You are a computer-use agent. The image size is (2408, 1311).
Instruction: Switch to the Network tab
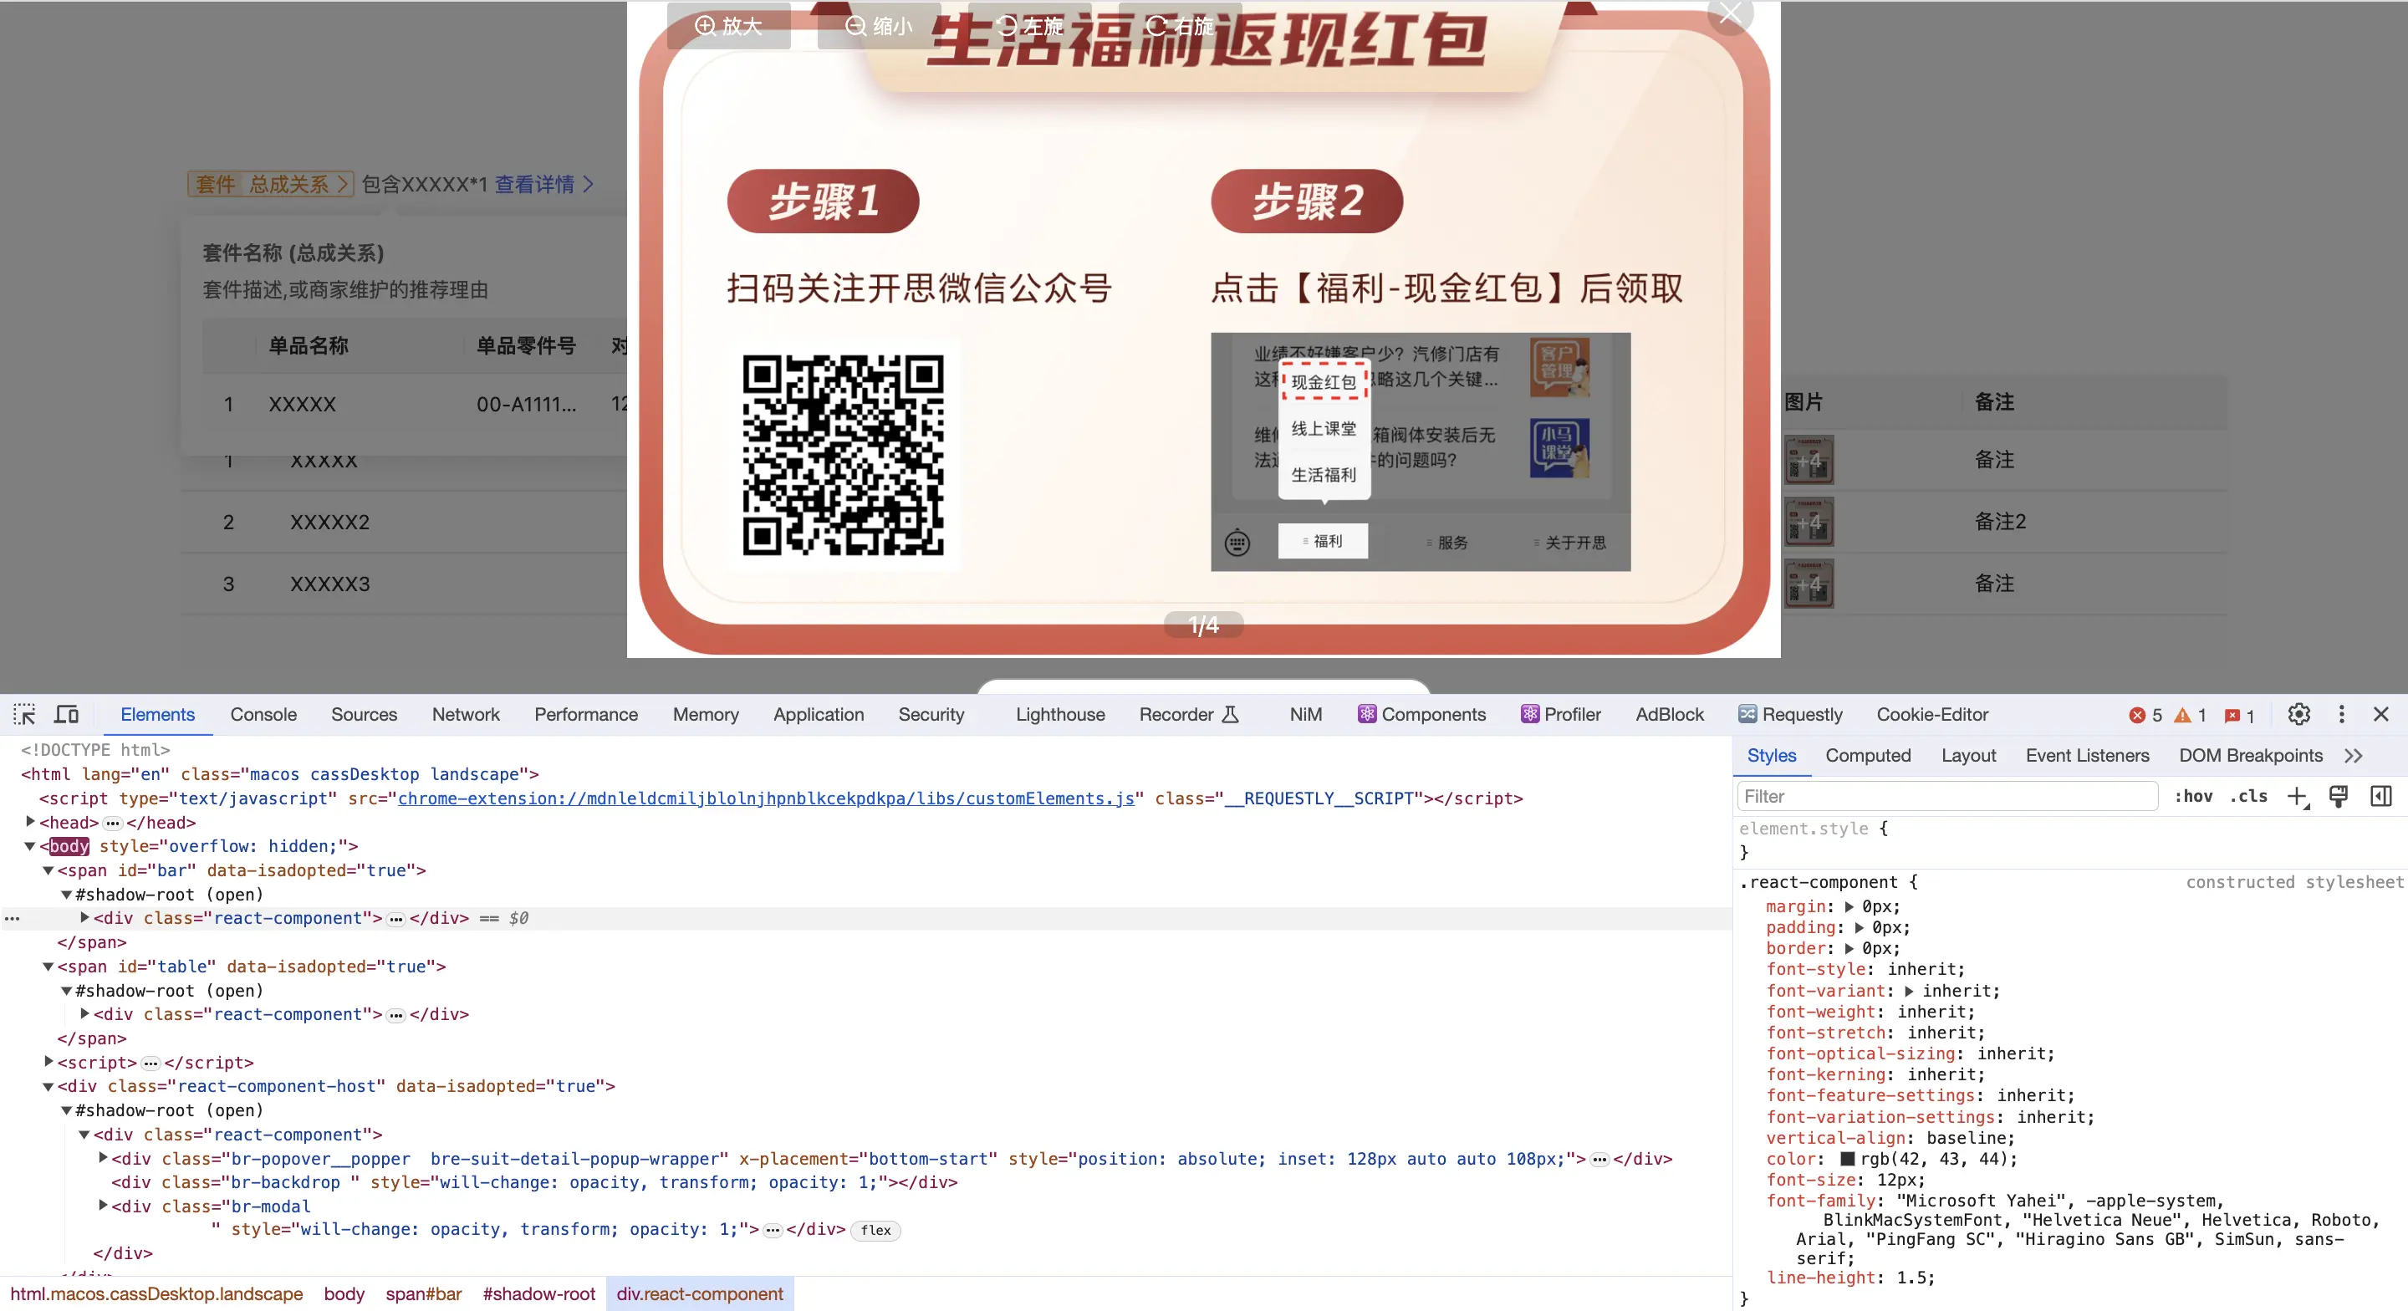[466, 713]
